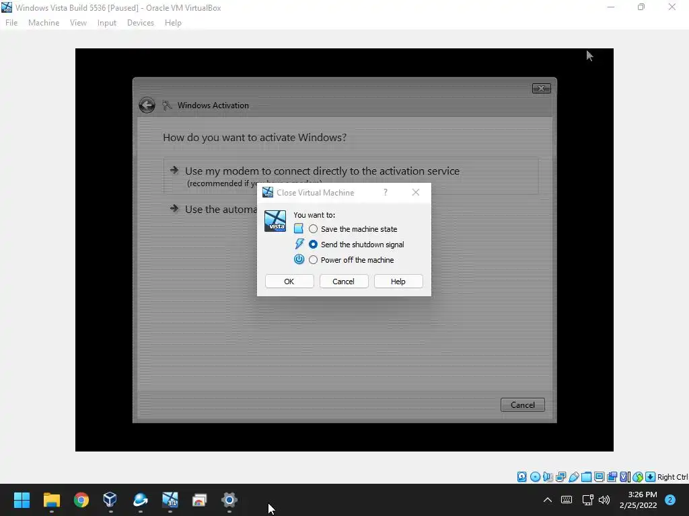
Task: Click the CPU virtualization status icon
Action: pyautogui.click(x=624, y=477)
